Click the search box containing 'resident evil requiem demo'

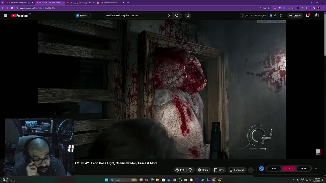[x=135, y=16]
